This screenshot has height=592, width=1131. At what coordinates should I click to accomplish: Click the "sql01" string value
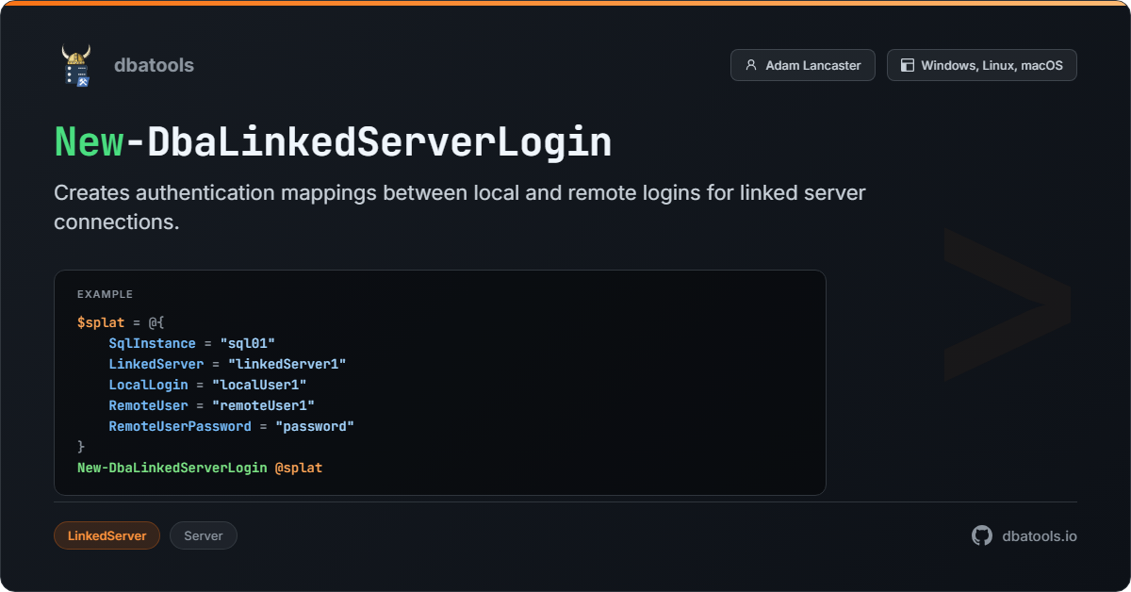click(248, 343)
